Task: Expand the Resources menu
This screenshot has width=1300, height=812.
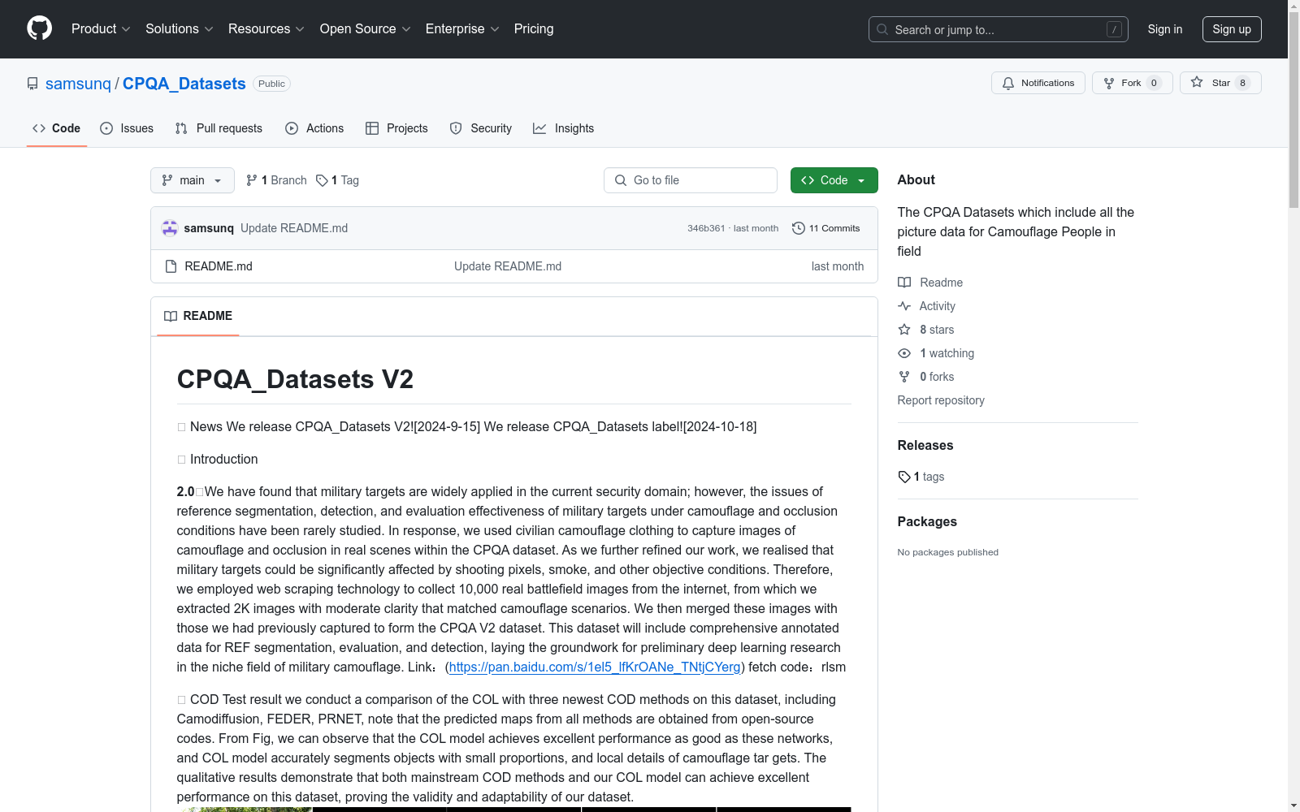Action: (266, 29)
